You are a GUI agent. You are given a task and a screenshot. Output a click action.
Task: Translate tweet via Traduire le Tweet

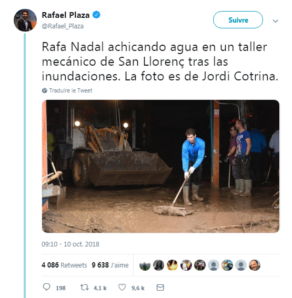[71, 90]
